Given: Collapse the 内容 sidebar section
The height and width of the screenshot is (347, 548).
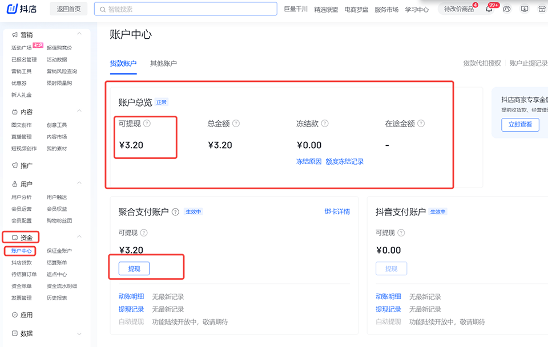Looking at the screenshot, I should coord(79,112).
